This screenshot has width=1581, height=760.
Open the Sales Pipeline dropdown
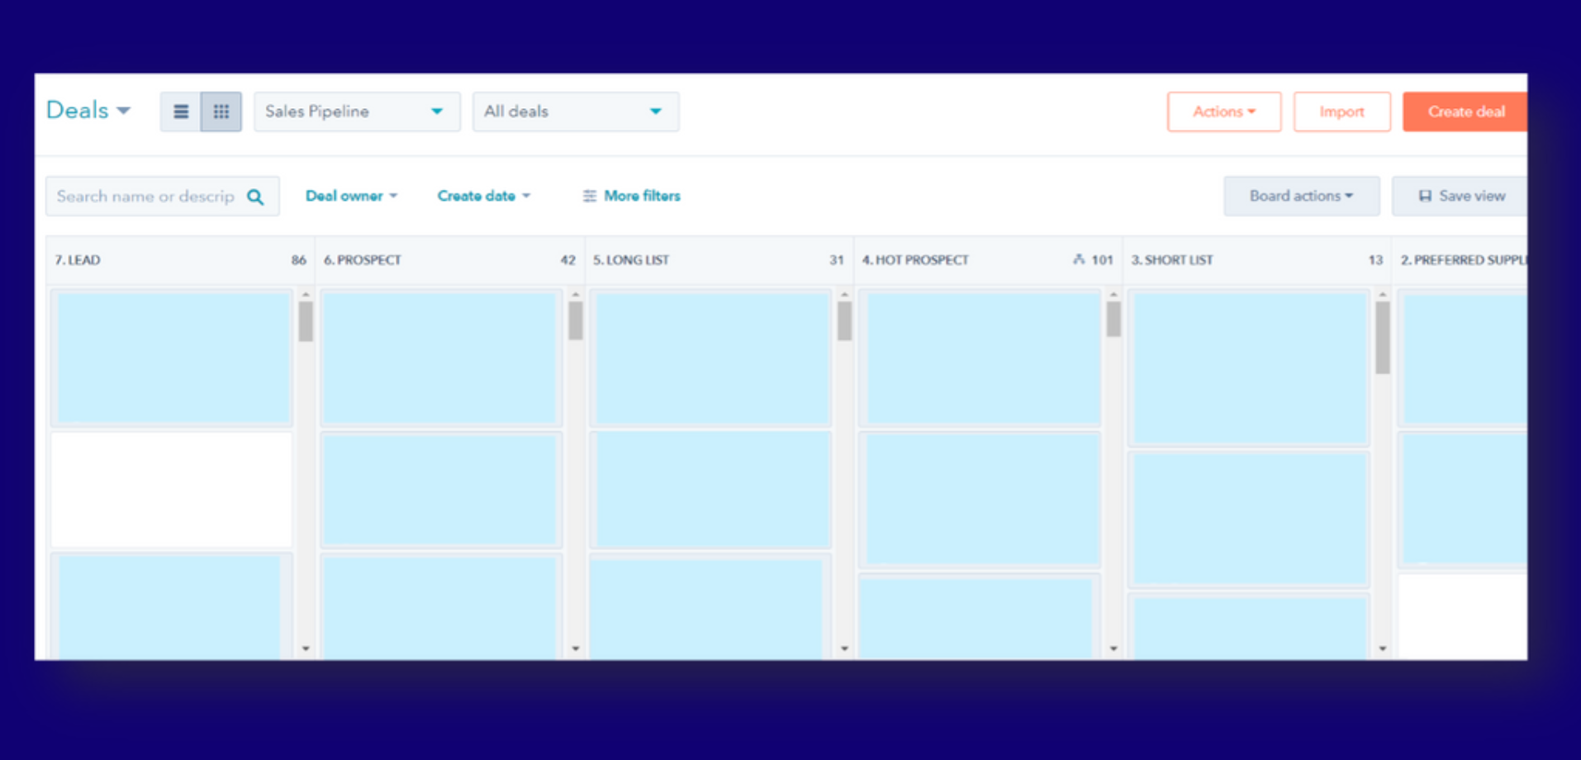click(x=357, y=112)
